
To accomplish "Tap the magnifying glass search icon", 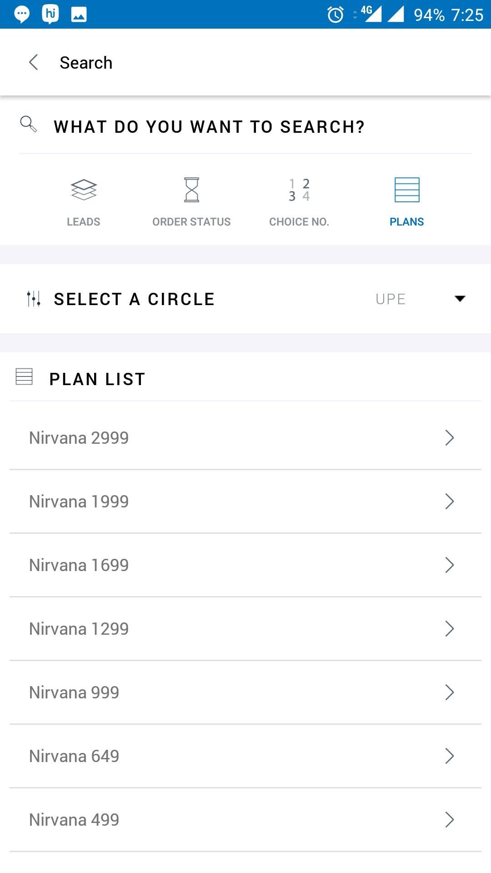I will pos(28,124).
